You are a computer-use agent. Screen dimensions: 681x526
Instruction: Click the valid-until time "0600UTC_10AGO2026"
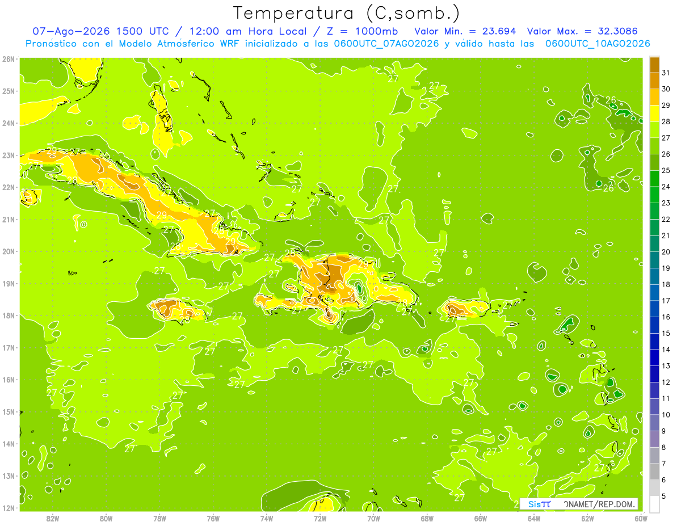[x=598, y=44]
